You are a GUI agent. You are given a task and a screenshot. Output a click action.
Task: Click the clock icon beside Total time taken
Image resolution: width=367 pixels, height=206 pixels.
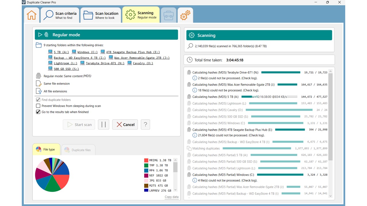pyautogui.click(x=190, y=60)
